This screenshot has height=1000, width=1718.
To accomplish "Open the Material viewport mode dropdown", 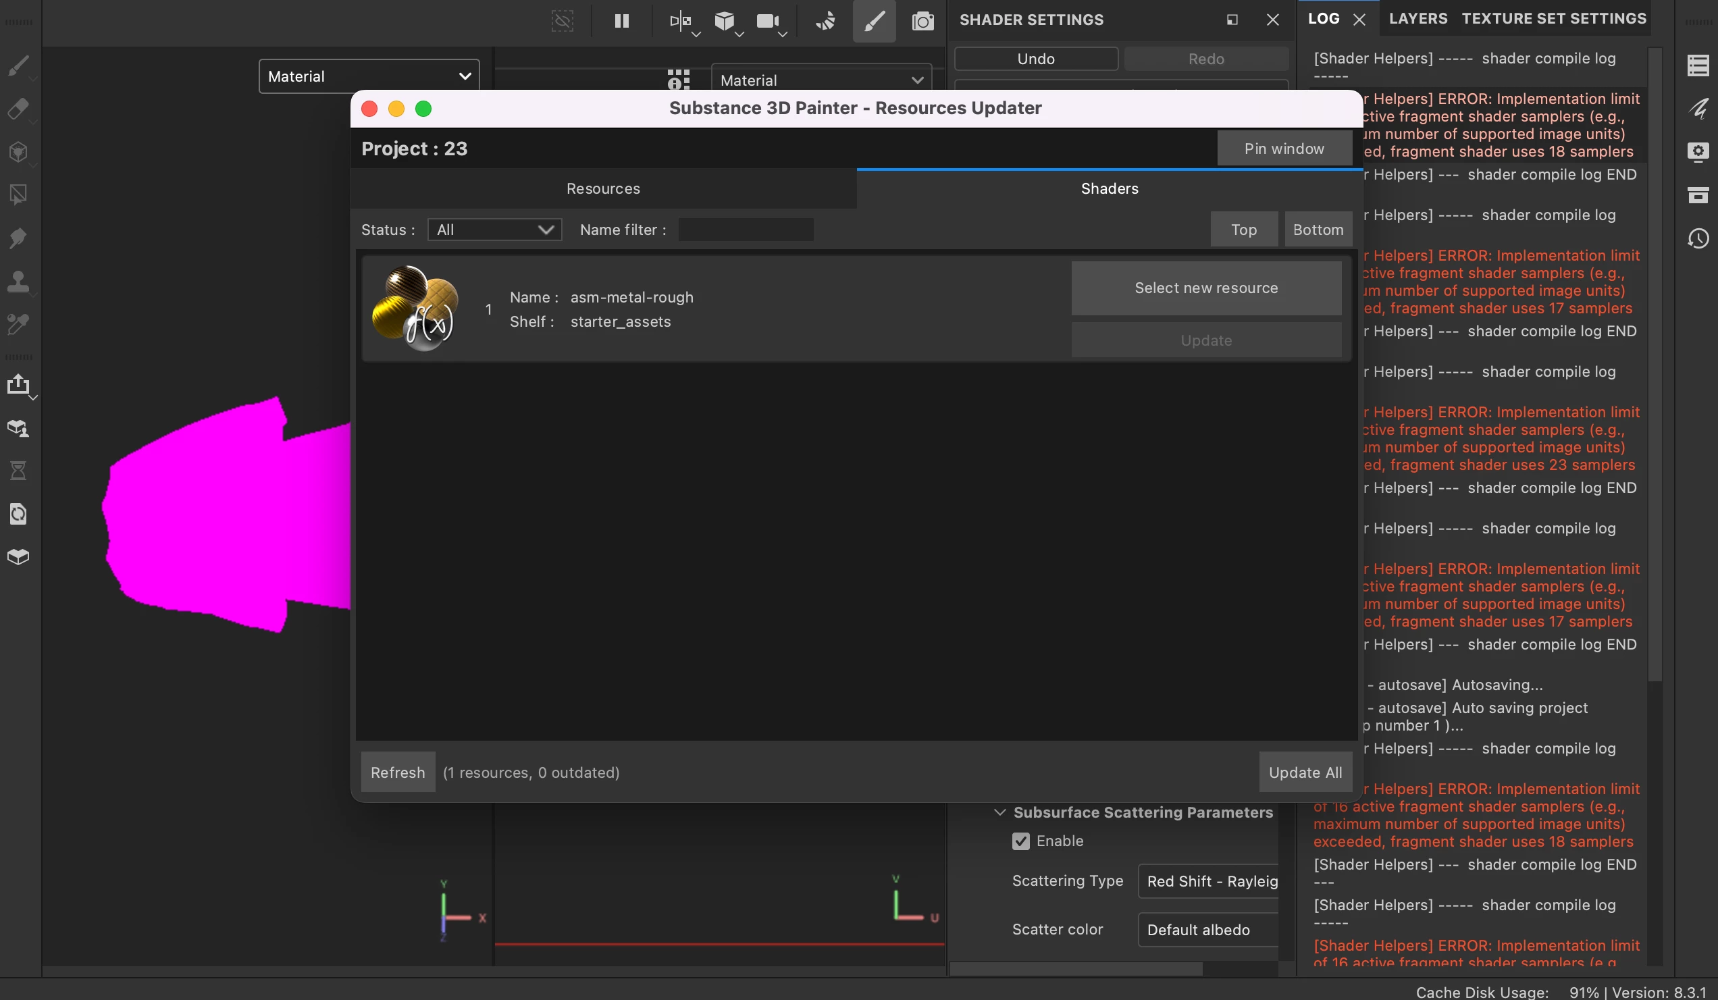I will point(368,76).
